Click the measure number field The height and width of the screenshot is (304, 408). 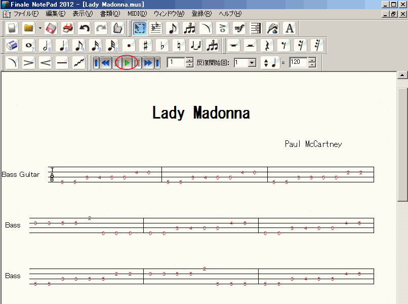[176, 62]
